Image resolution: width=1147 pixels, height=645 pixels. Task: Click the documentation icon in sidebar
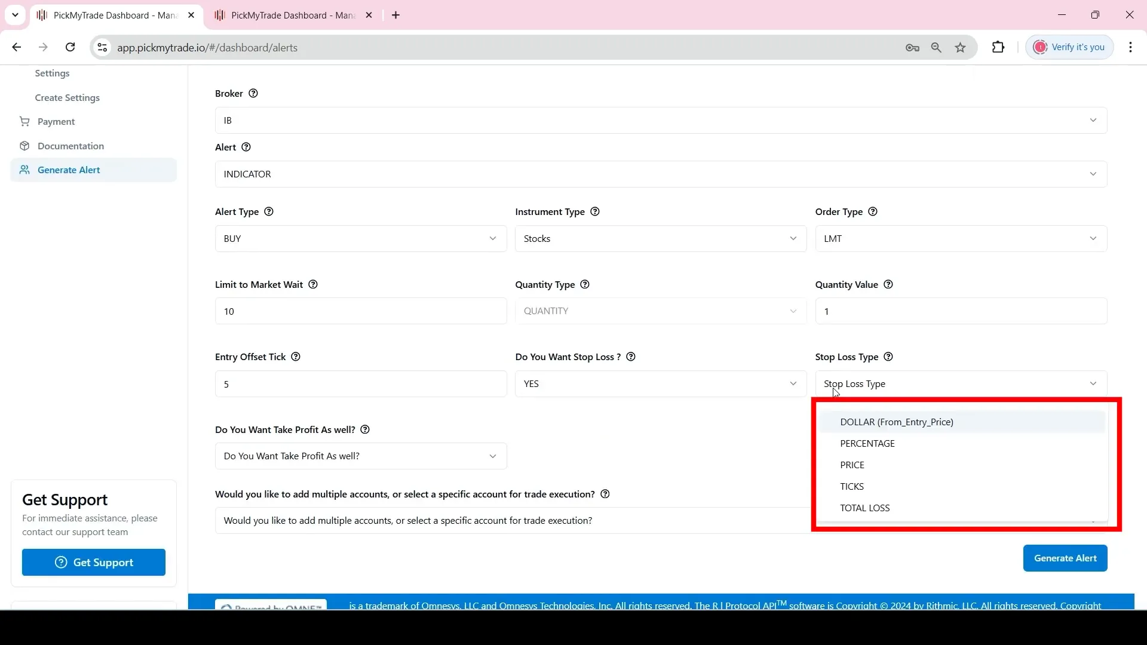pos(24,146)
